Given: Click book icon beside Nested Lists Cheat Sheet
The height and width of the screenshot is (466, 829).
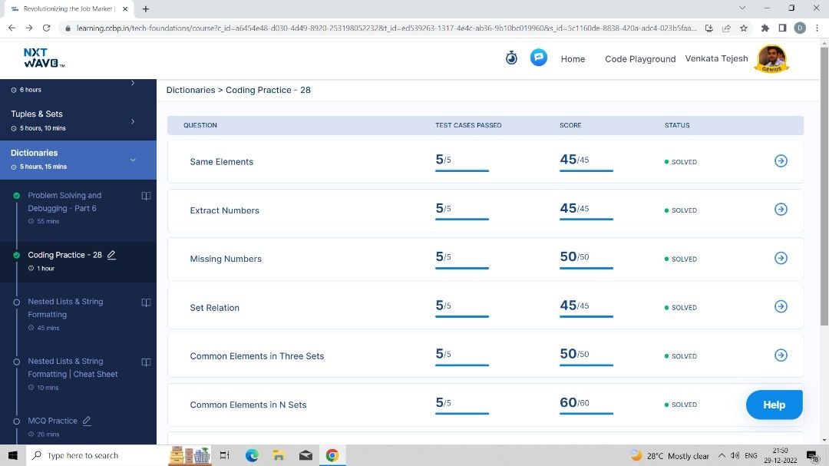Looking at the screenshot, I should click(146, 362).
